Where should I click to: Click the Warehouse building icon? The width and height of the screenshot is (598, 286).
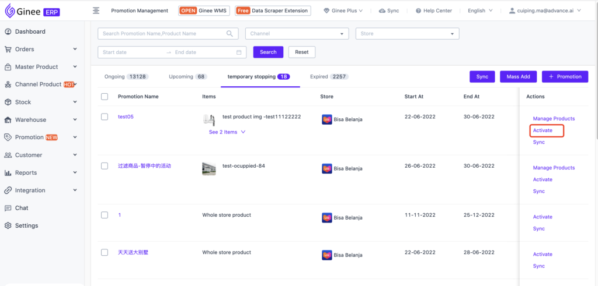point(8,120)
